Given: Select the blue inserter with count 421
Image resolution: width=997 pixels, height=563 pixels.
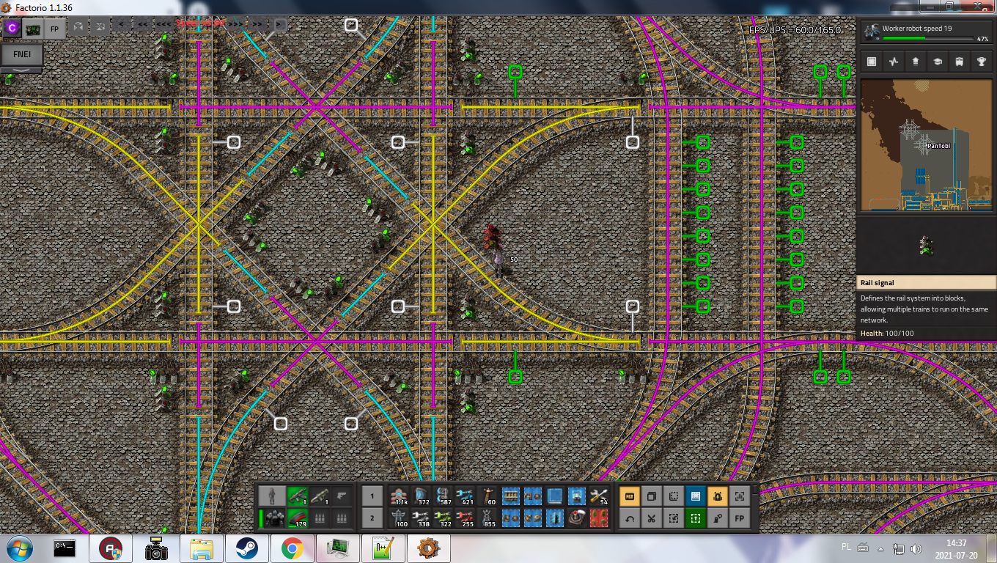Looking at the screenshot, I should point(466,496).
